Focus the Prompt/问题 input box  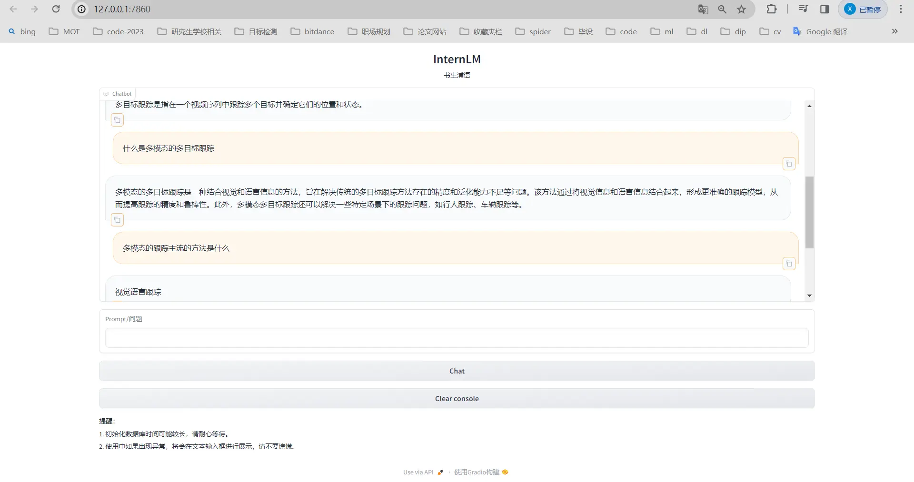(x=457, y=338)
